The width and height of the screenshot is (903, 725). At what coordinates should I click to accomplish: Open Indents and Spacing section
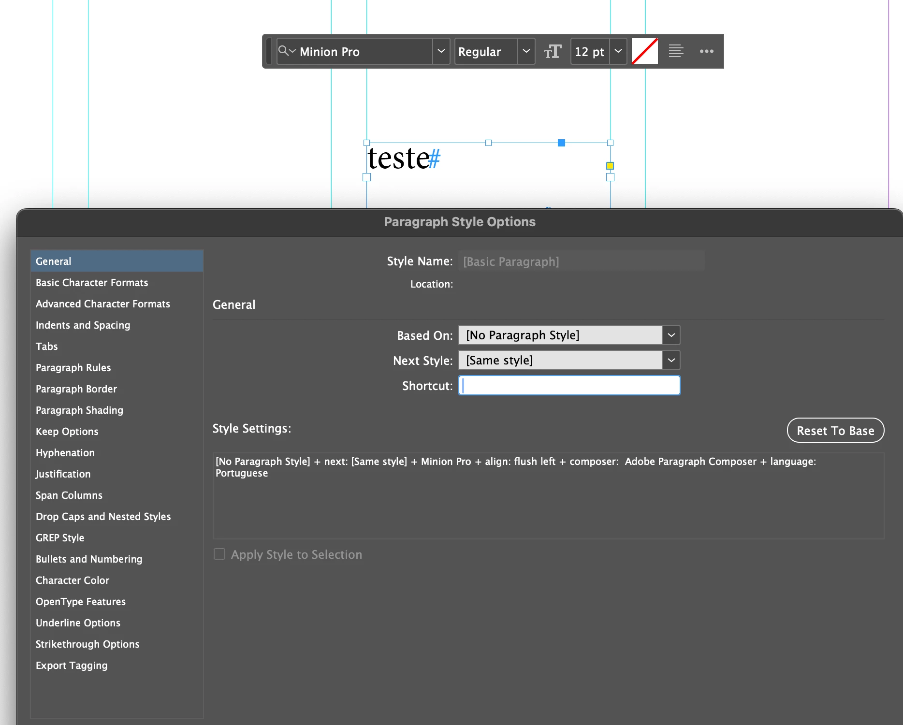[117, 325]
